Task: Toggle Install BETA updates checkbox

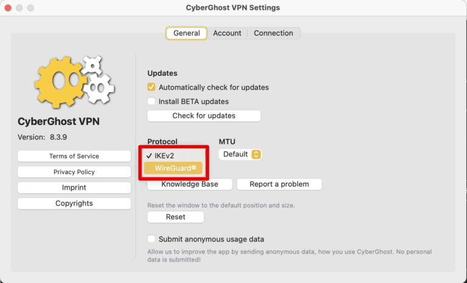Action: [x=151, y=101]
